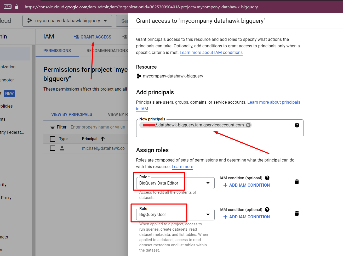Add IAM condition for BigQuery Data Editor
The height and width of the screenshot is (256, 343).
click(247, 185)
